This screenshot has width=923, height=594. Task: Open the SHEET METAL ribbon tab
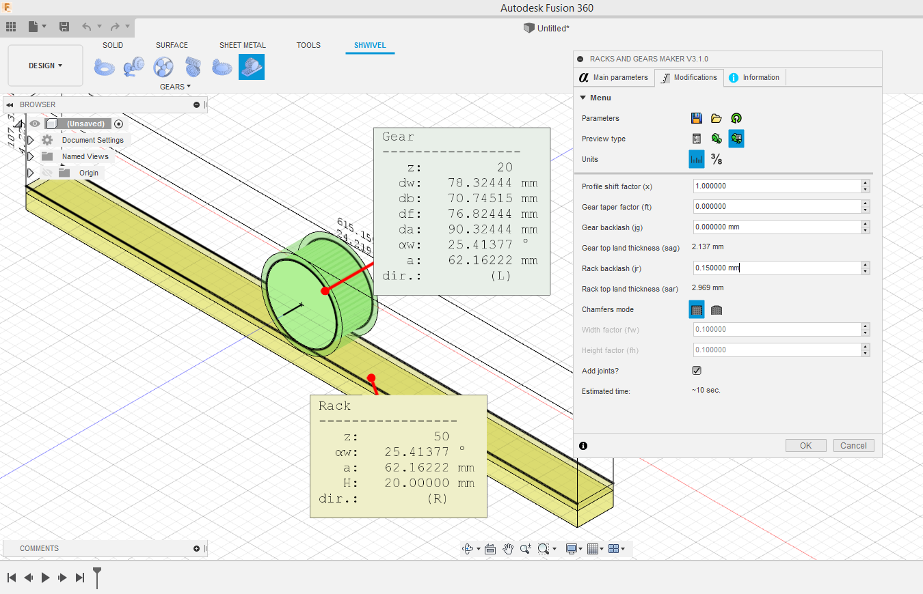[x=242, y=45]
